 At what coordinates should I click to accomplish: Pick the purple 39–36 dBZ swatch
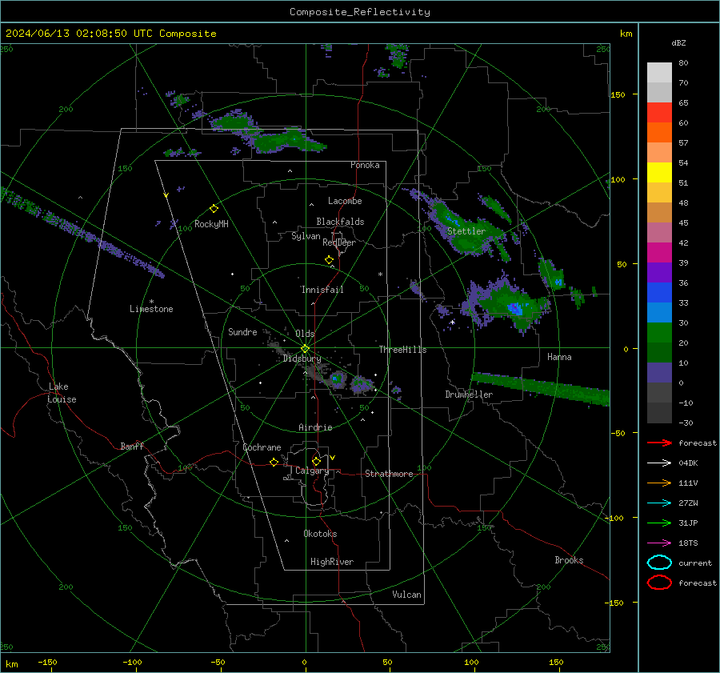(659, 273)
